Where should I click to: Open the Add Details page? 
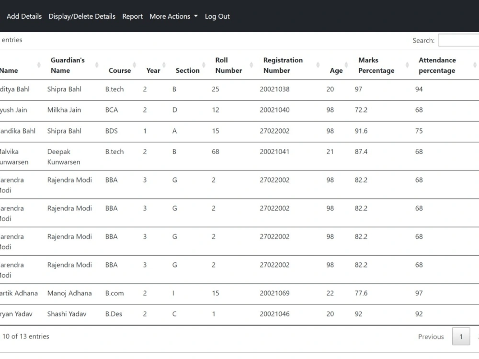(x=24, y=16)
